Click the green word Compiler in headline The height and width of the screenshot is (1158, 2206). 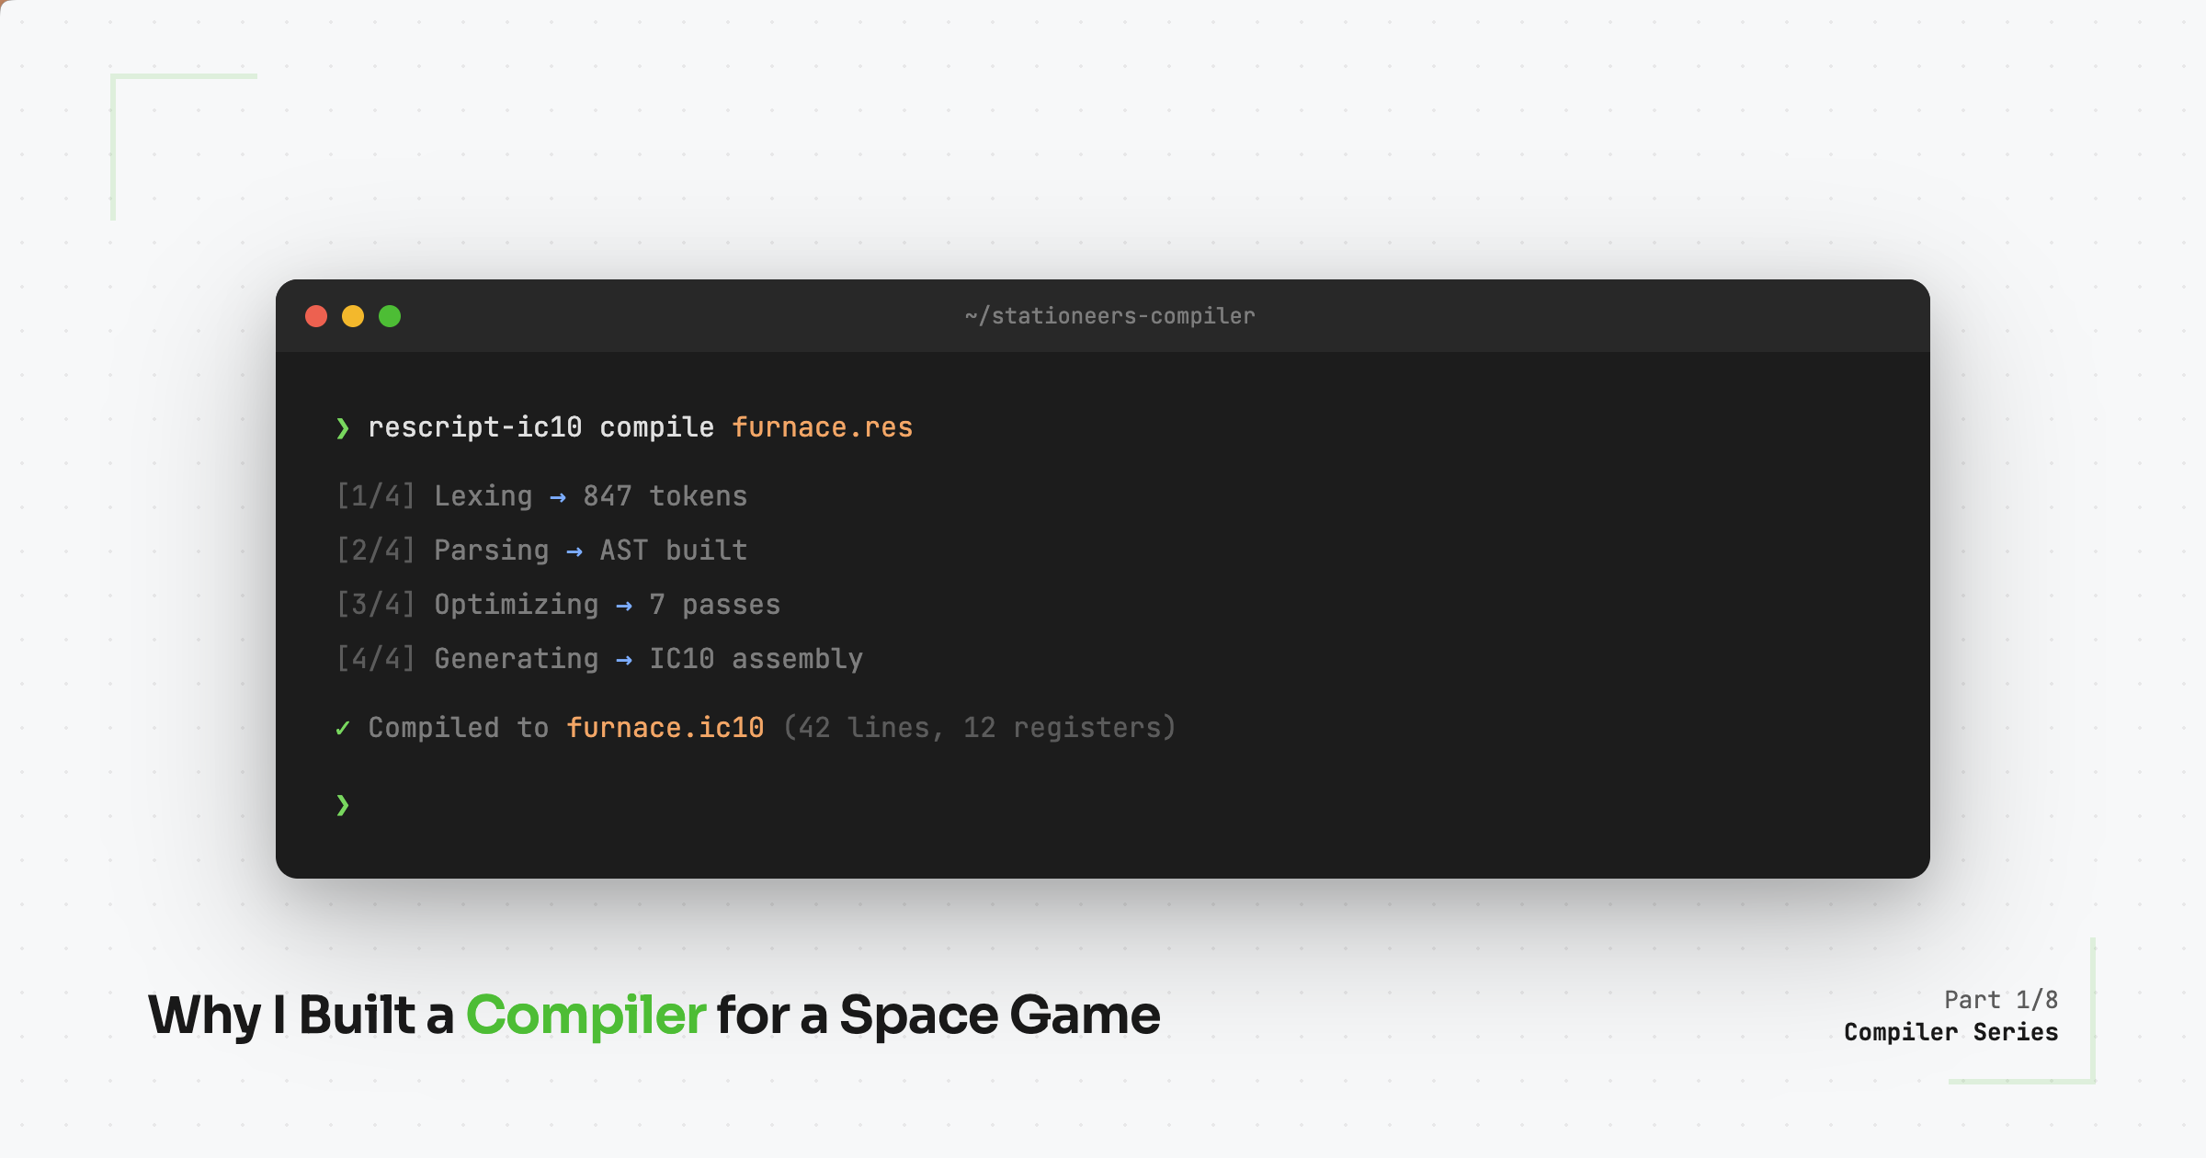[x=586, y=1015]
